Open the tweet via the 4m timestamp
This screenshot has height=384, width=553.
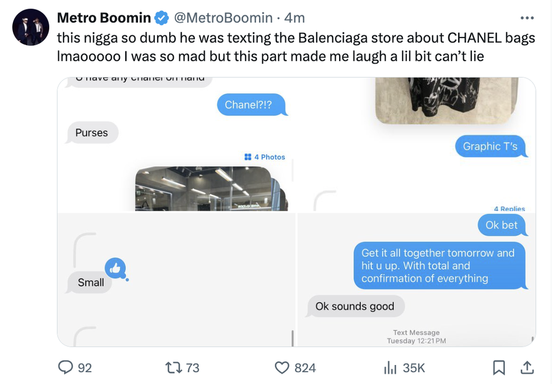(297, 17)
